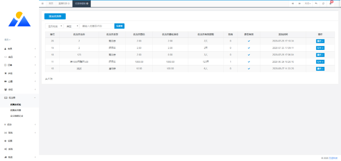
Task: Open 优惠券列表 in the sidebar submenu
Action: [16, 110]
